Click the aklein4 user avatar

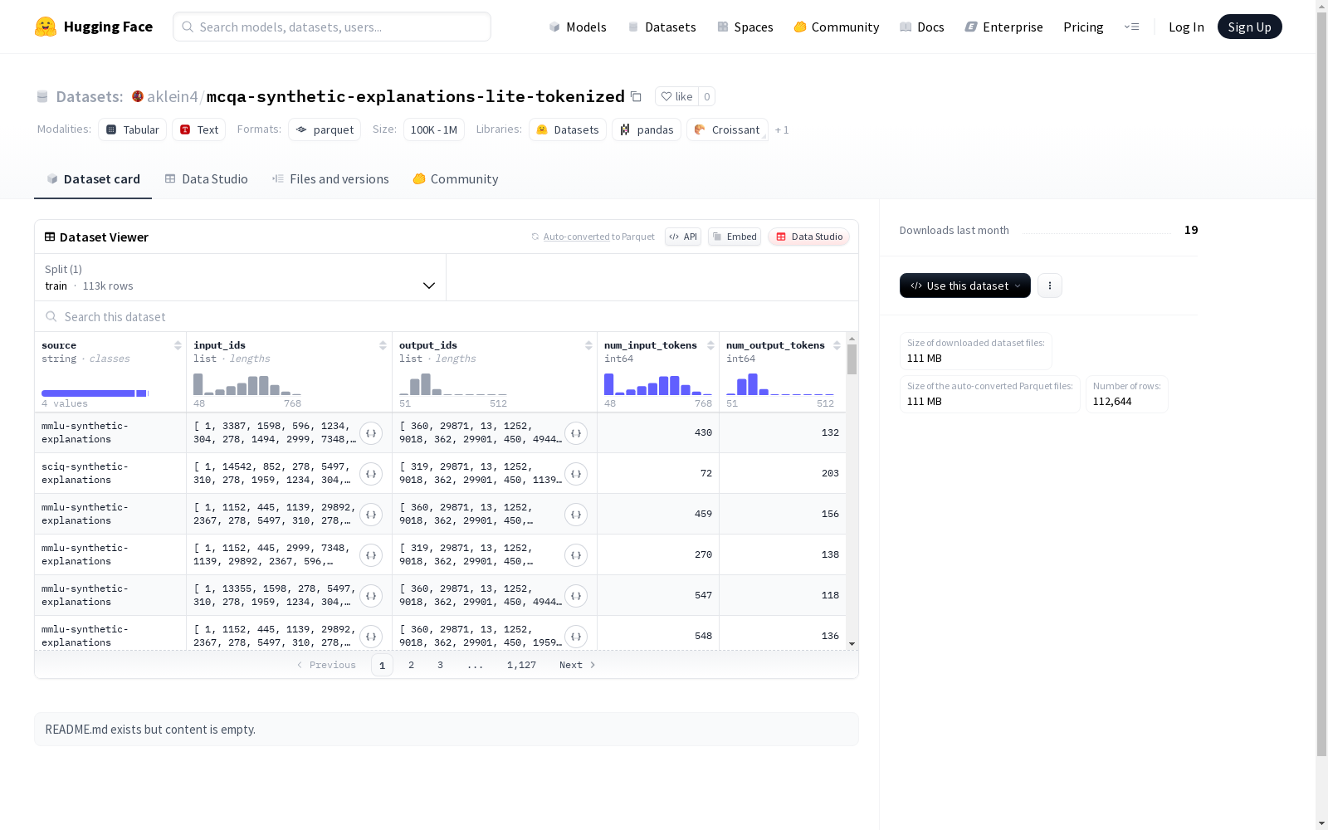pos(138,96)
